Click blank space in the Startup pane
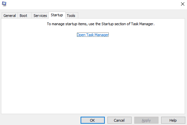The width and height of the screenshot is (187, 125). tap(93, 74)
